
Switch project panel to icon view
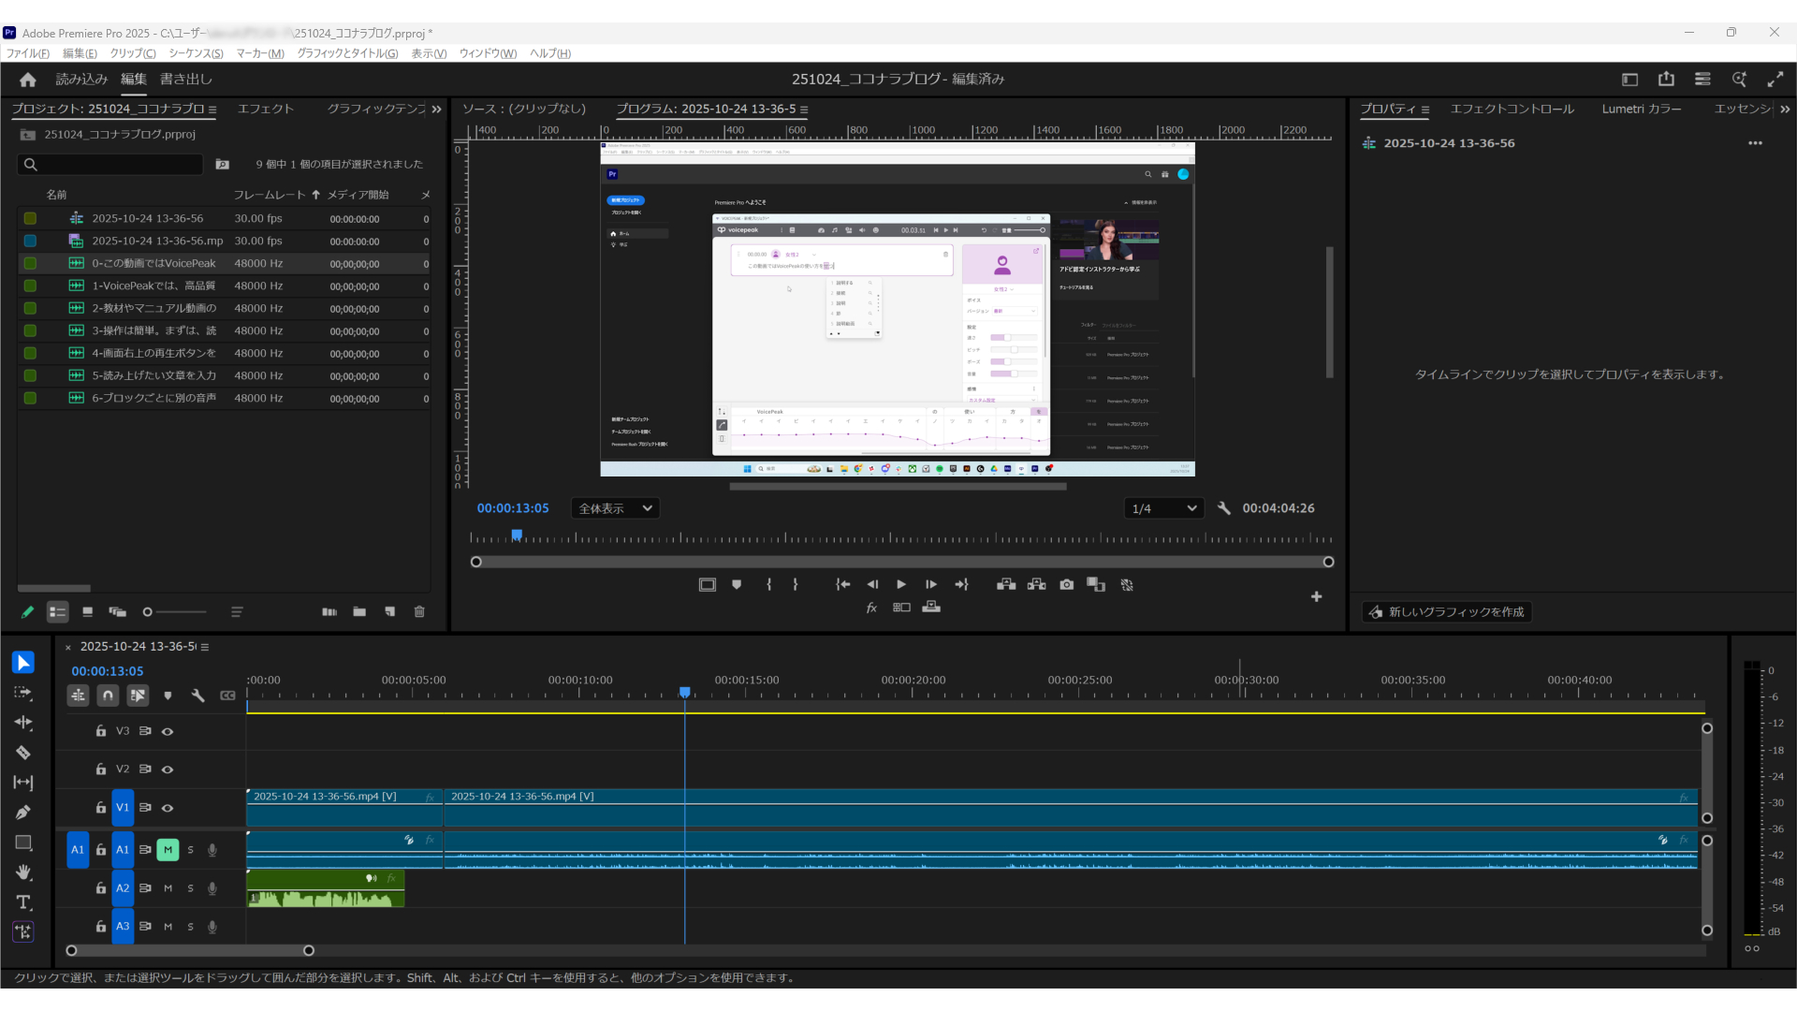[87, 611]
